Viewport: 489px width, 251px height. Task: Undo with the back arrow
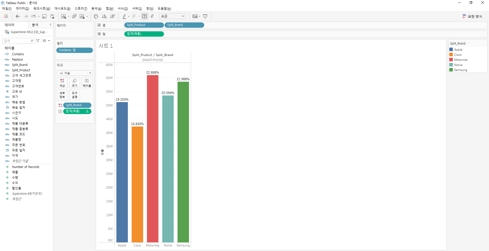(x=18, y=16)
